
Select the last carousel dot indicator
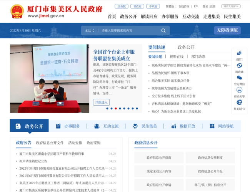point(137,108)
